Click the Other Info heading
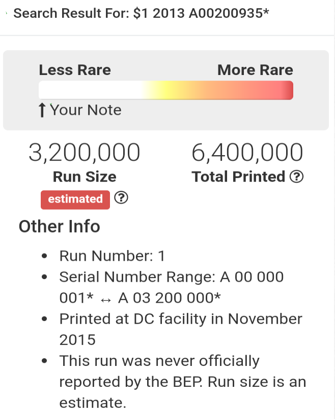This screenshot has width=335, height=419. pyautogui.click(x=60, y=227)
